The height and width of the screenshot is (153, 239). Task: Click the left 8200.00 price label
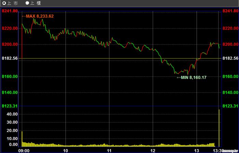coord(10,45)
